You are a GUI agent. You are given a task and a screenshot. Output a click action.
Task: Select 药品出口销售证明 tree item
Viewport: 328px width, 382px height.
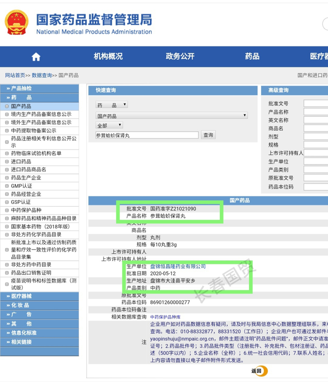pos(31,273)
